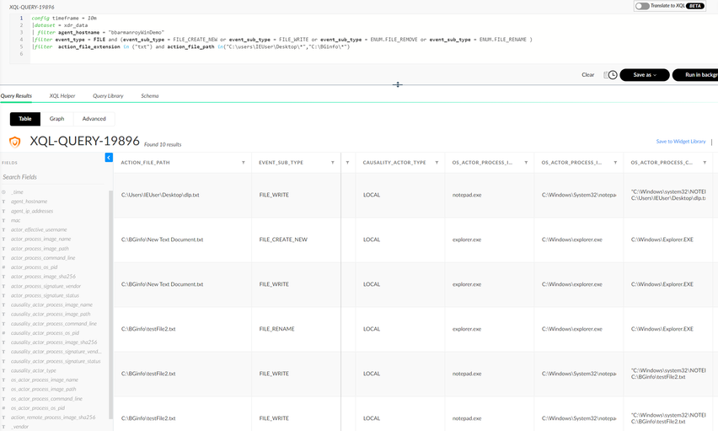718x431 pixels.
Task: Click Save to Widget Library link
Action: tap(681, 142)
